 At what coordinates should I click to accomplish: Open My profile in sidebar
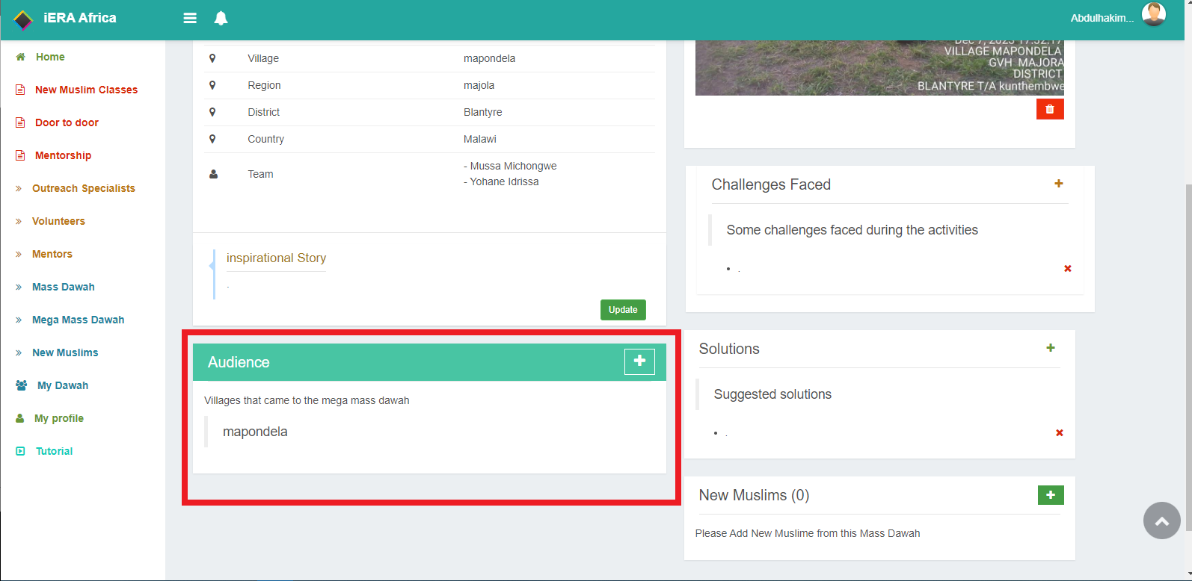coord(58,418)
